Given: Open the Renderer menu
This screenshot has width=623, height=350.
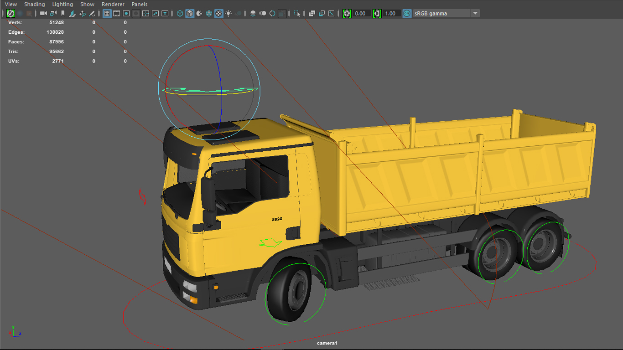Looking at the screenshot, I should [113, 5].
